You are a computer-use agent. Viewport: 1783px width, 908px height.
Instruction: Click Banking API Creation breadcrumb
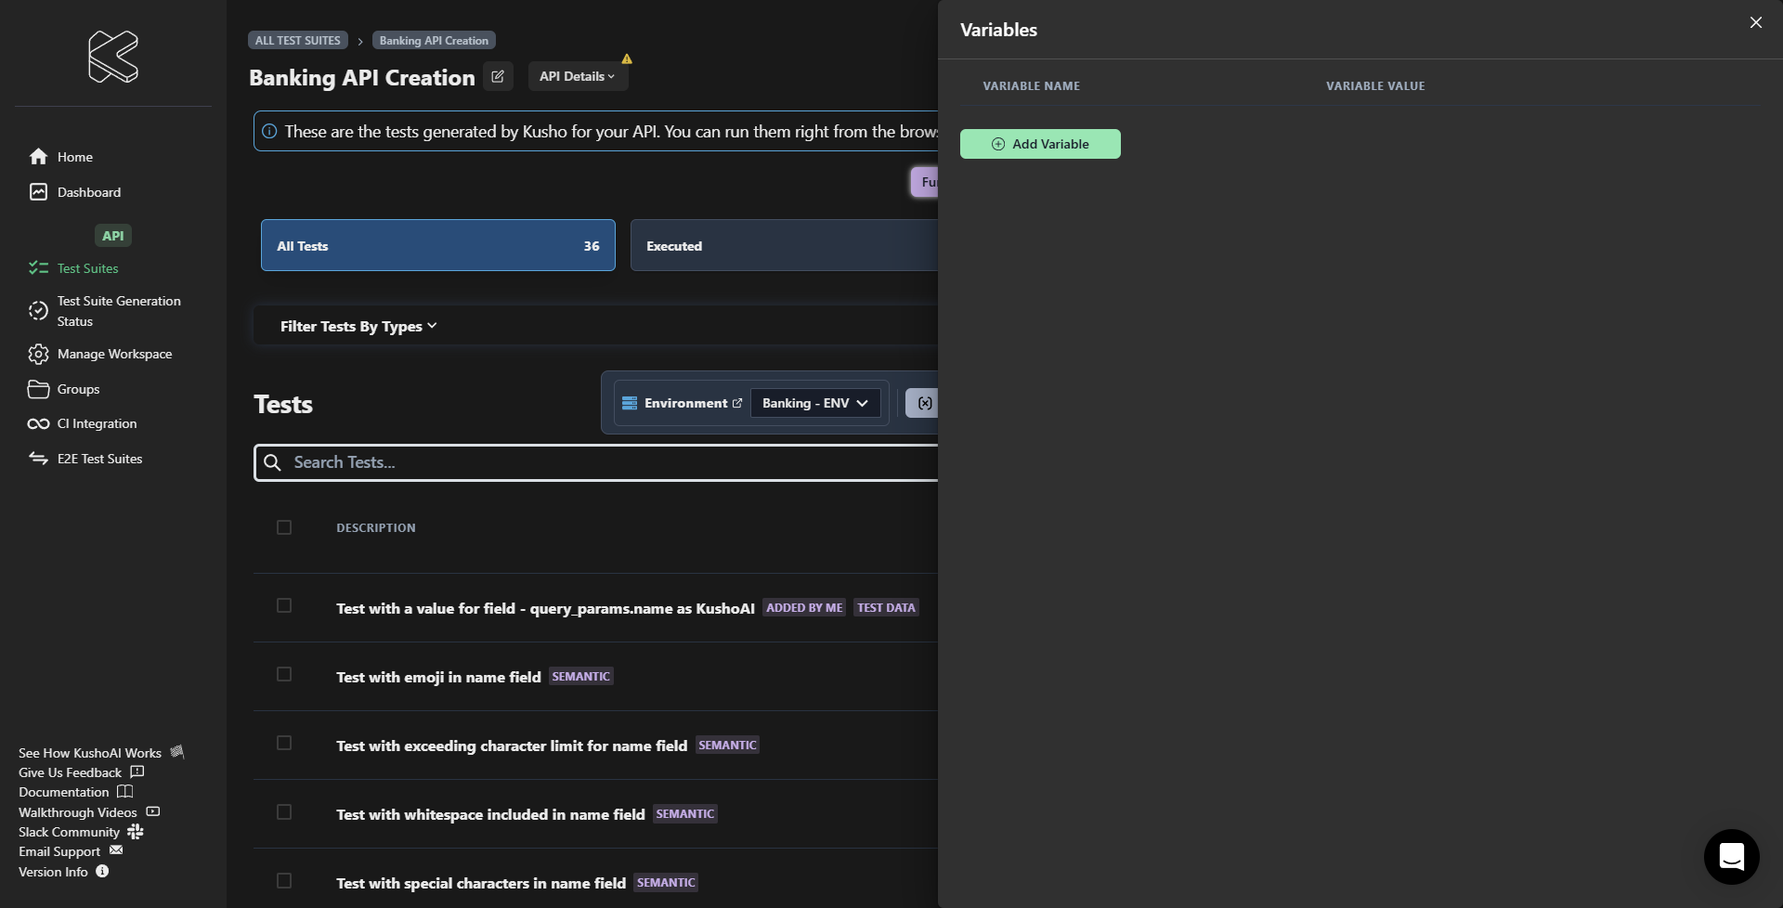[x=434, y=40]
